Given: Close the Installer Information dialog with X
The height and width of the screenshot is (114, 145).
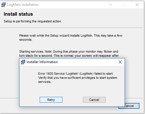Looking at the screenshot, I should pyautogui.click(x=120, y=62).
